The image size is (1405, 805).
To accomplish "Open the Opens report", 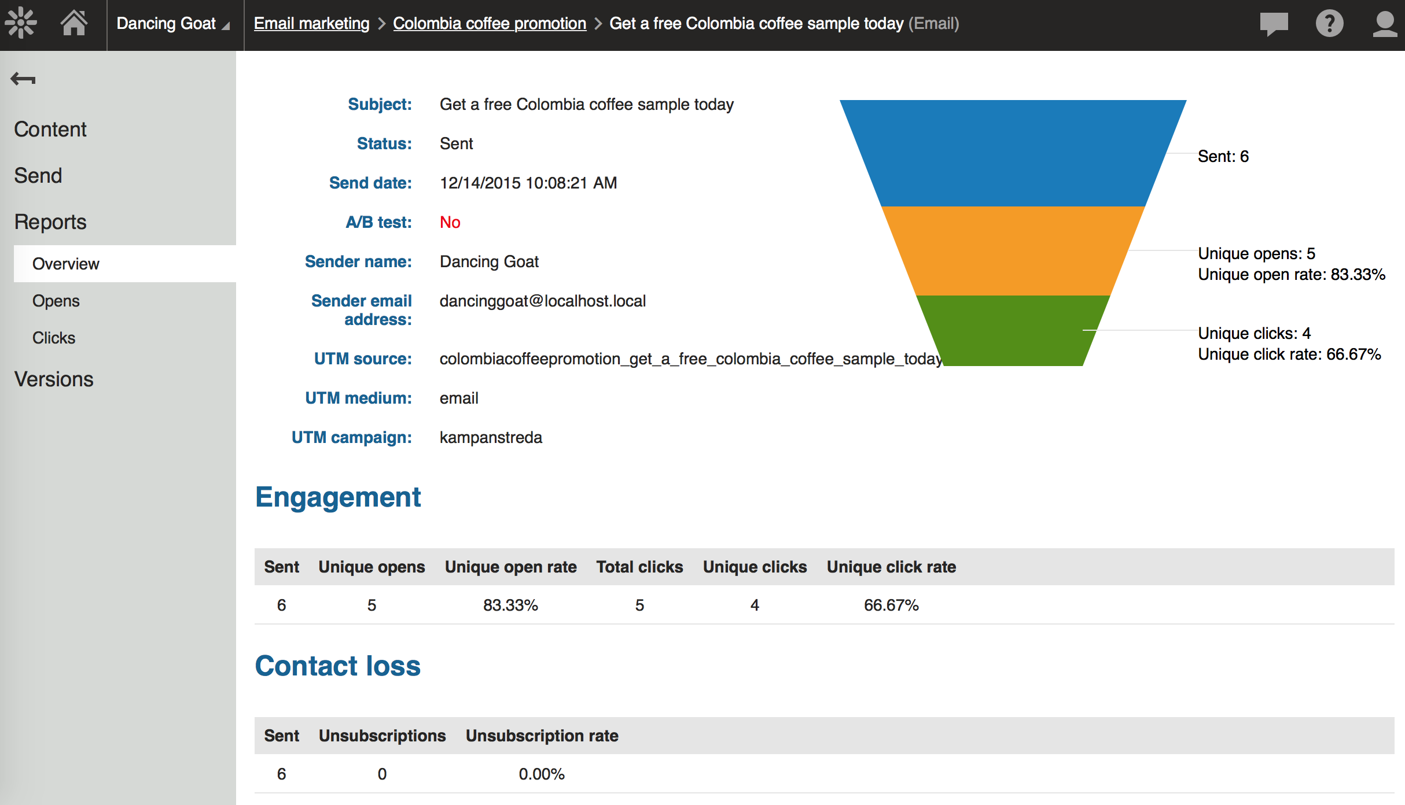I will 56,301.
